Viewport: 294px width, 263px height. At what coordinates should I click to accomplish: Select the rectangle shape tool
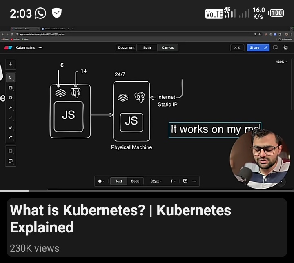pos(11,88)
